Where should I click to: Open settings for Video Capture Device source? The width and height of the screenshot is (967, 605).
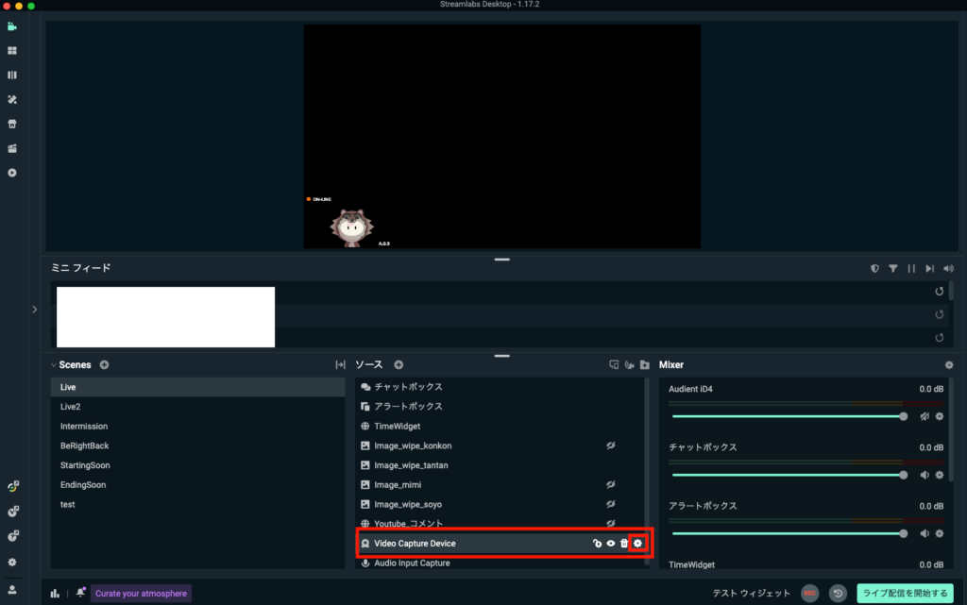coord(637,544)
